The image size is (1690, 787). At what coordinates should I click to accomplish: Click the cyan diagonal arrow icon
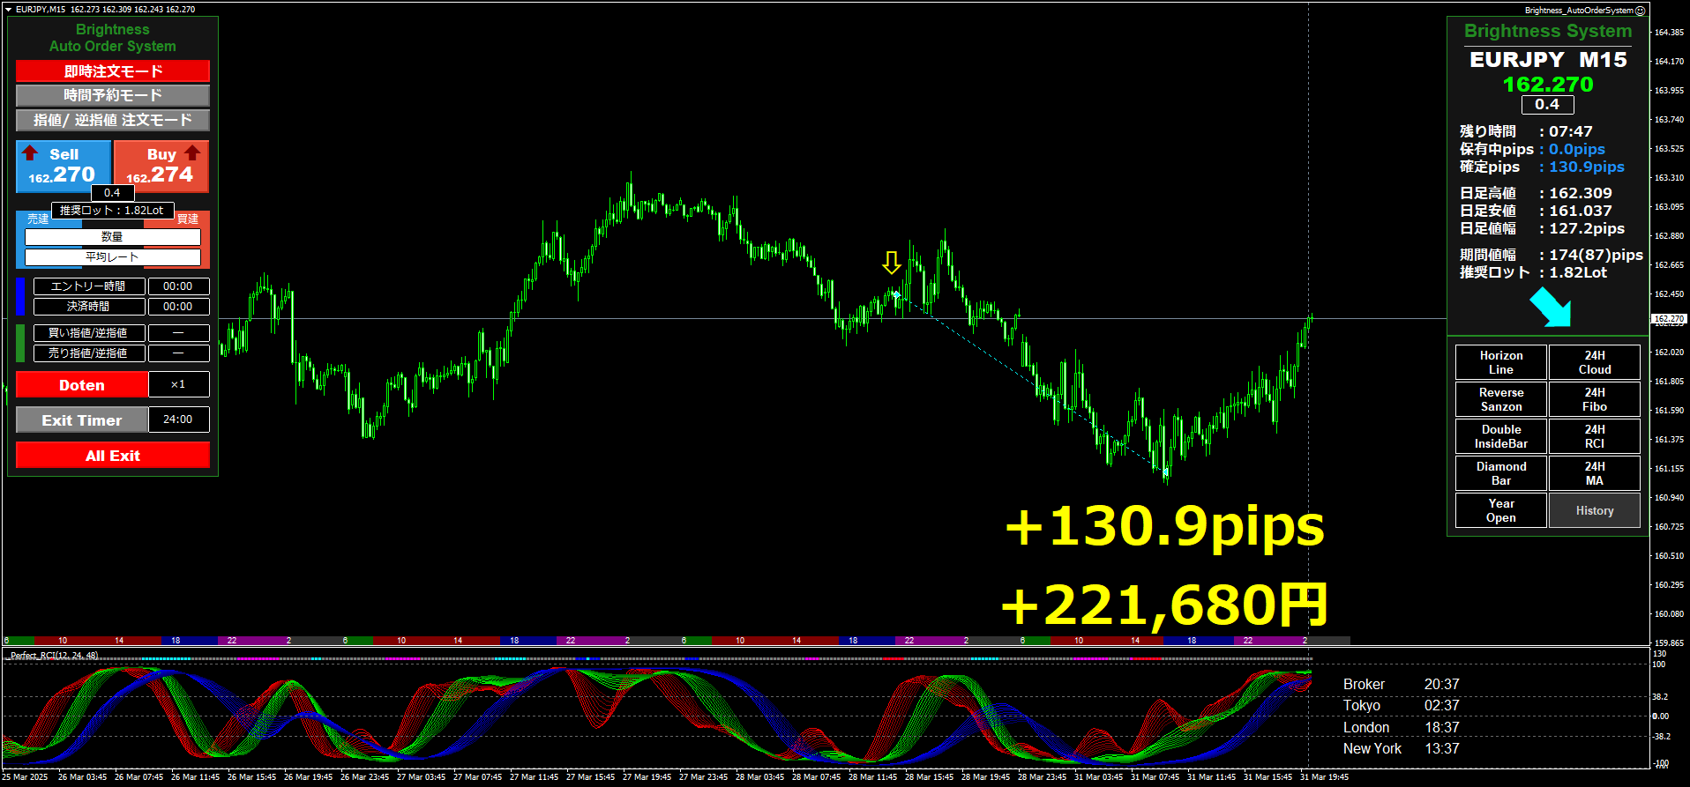[1551, 308]
